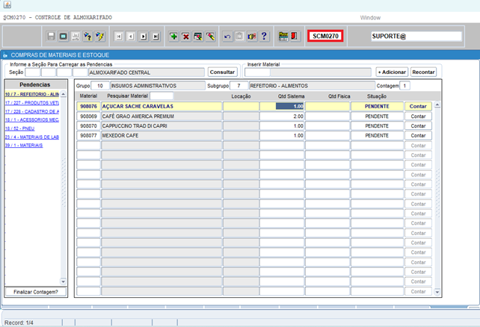
Task: Click the Execute Query lightning icon
Action: [x=99, y=37]
